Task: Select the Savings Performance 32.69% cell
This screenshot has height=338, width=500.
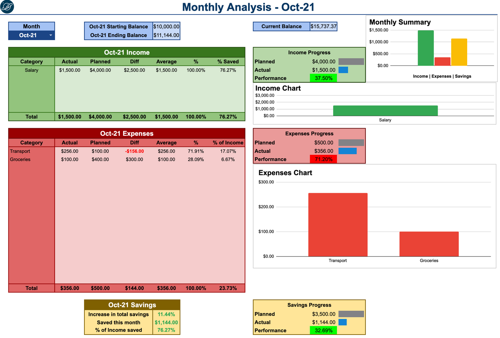Action: coord(323,330)
